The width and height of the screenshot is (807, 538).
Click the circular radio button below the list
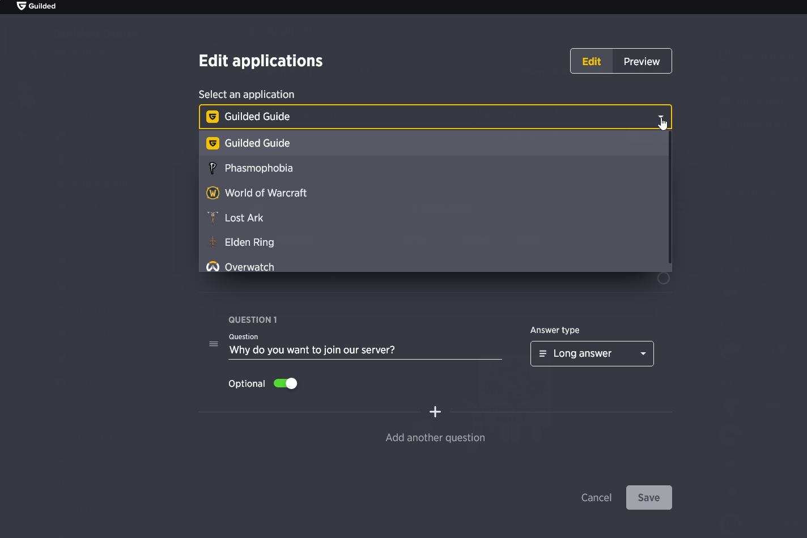(x=663, y=278)
